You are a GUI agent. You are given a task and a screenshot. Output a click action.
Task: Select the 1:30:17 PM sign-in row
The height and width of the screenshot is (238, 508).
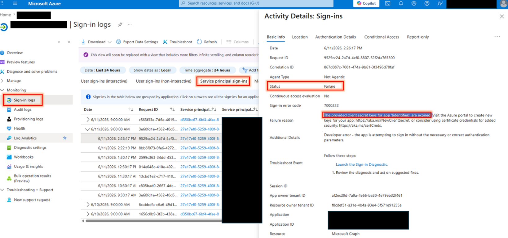click(151, 157)
